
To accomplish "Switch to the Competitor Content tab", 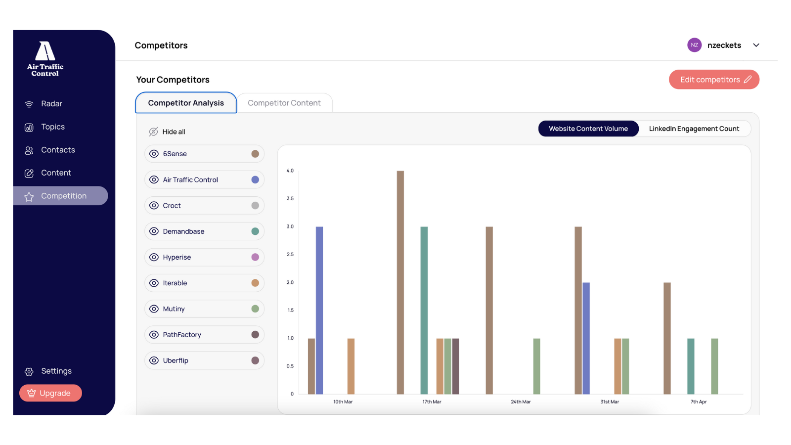I will [284, 103].
